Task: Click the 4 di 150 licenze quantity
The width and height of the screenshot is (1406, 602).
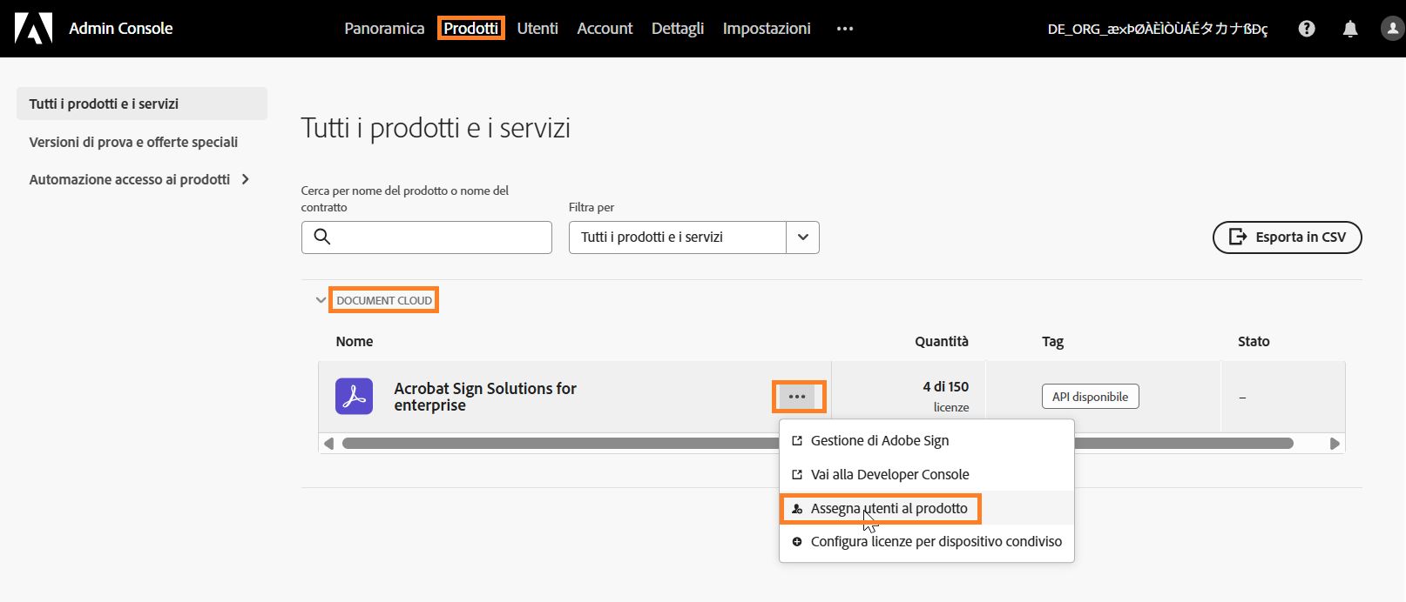Action: [945, 396]
